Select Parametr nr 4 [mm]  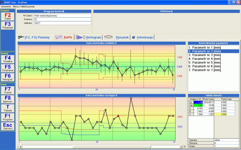[x=213, y=59]
